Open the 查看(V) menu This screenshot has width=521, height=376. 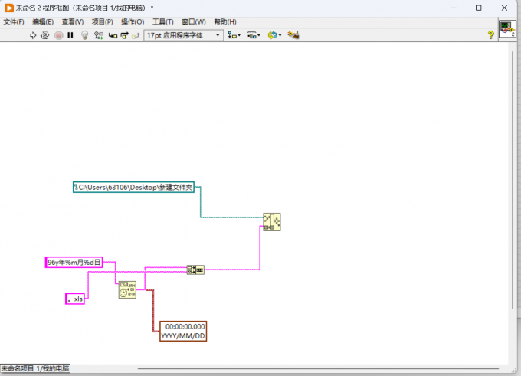(x=73, y=22)
